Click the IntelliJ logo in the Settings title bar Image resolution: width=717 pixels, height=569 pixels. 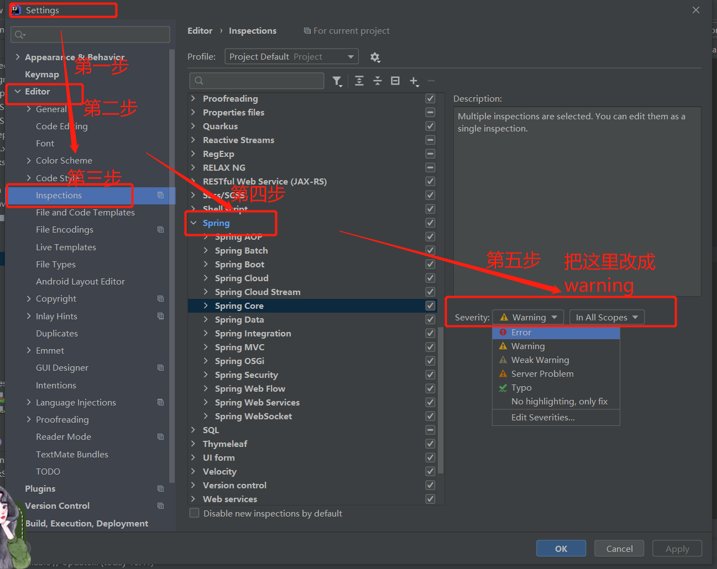tap(16, 10)
